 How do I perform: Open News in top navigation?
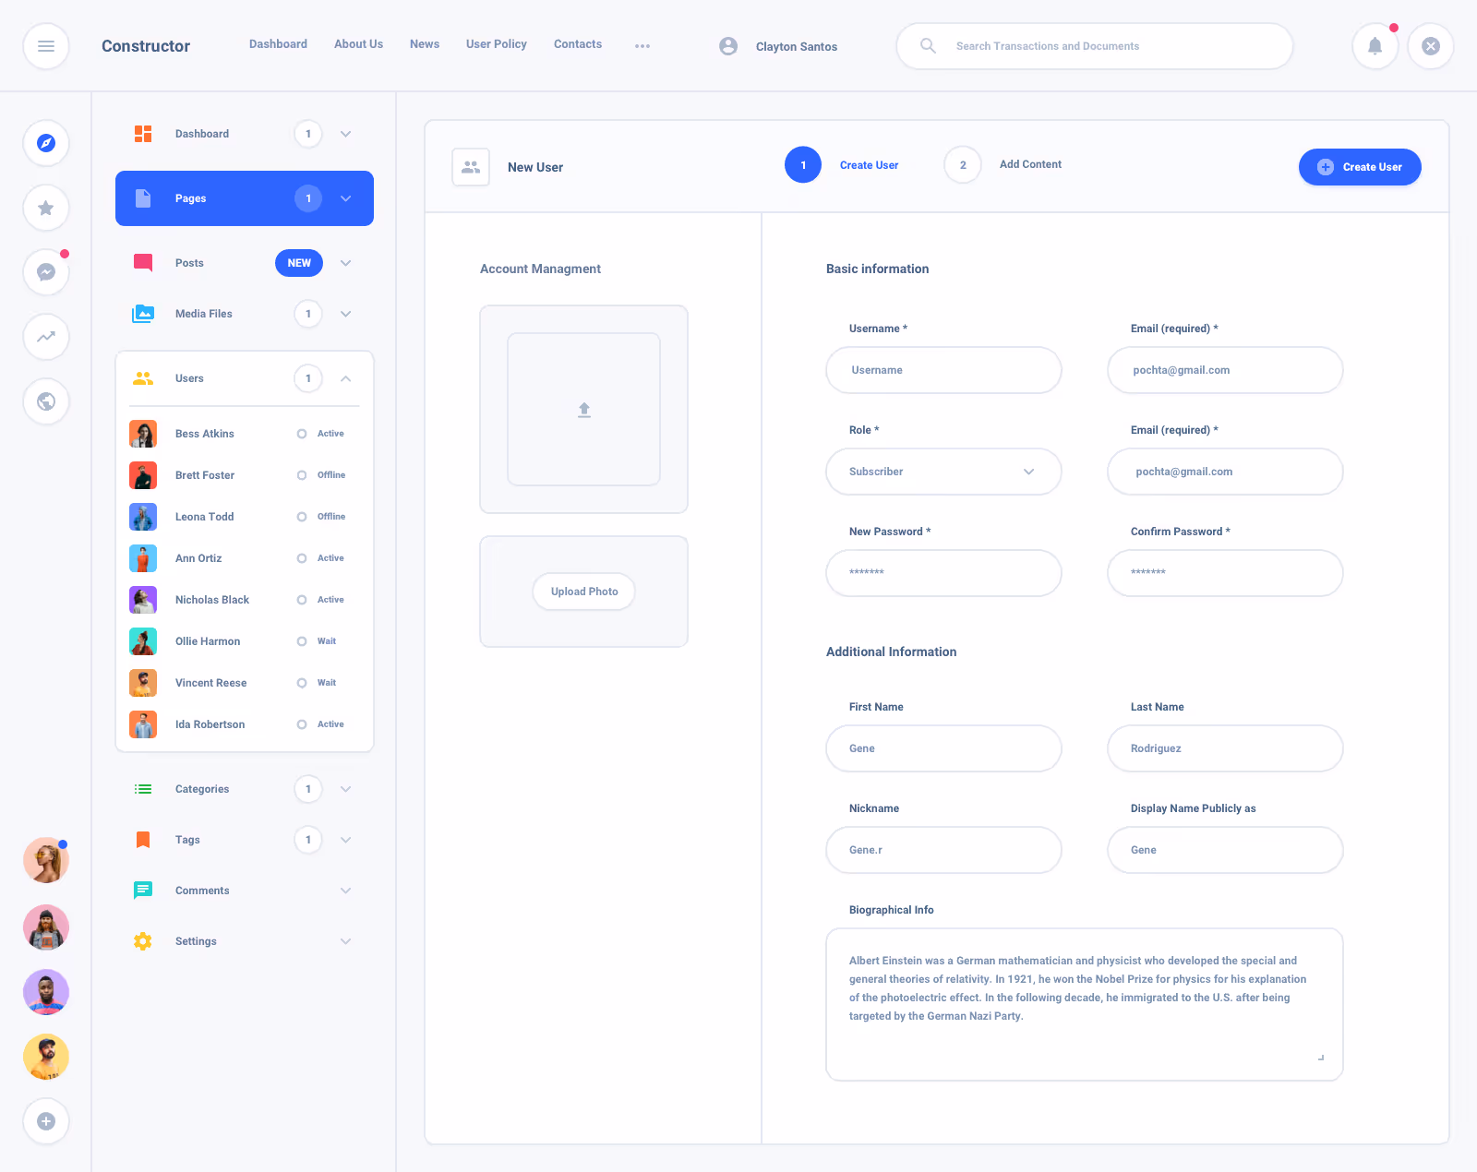[x=425, y=44]
